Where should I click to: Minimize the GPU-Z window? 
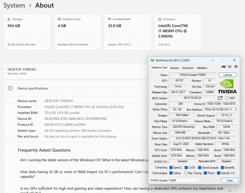coord(213,60)
